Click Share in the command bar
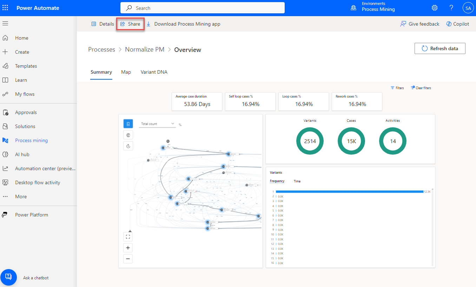The image size is (476, 287). click(x=130, y=24)
